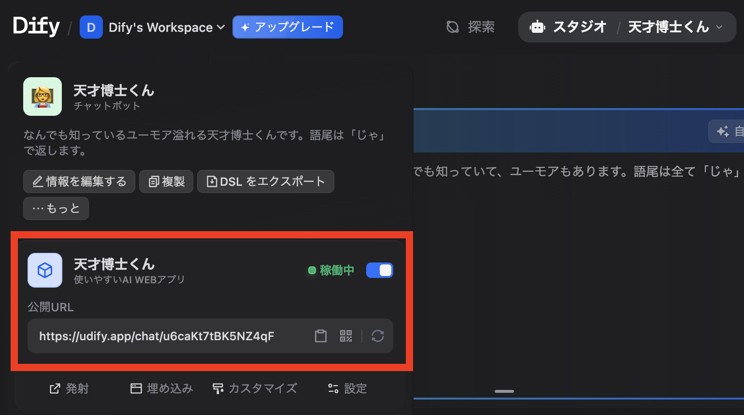
Task: Click 発射 to launch the app
Action: tap(69, 388)
